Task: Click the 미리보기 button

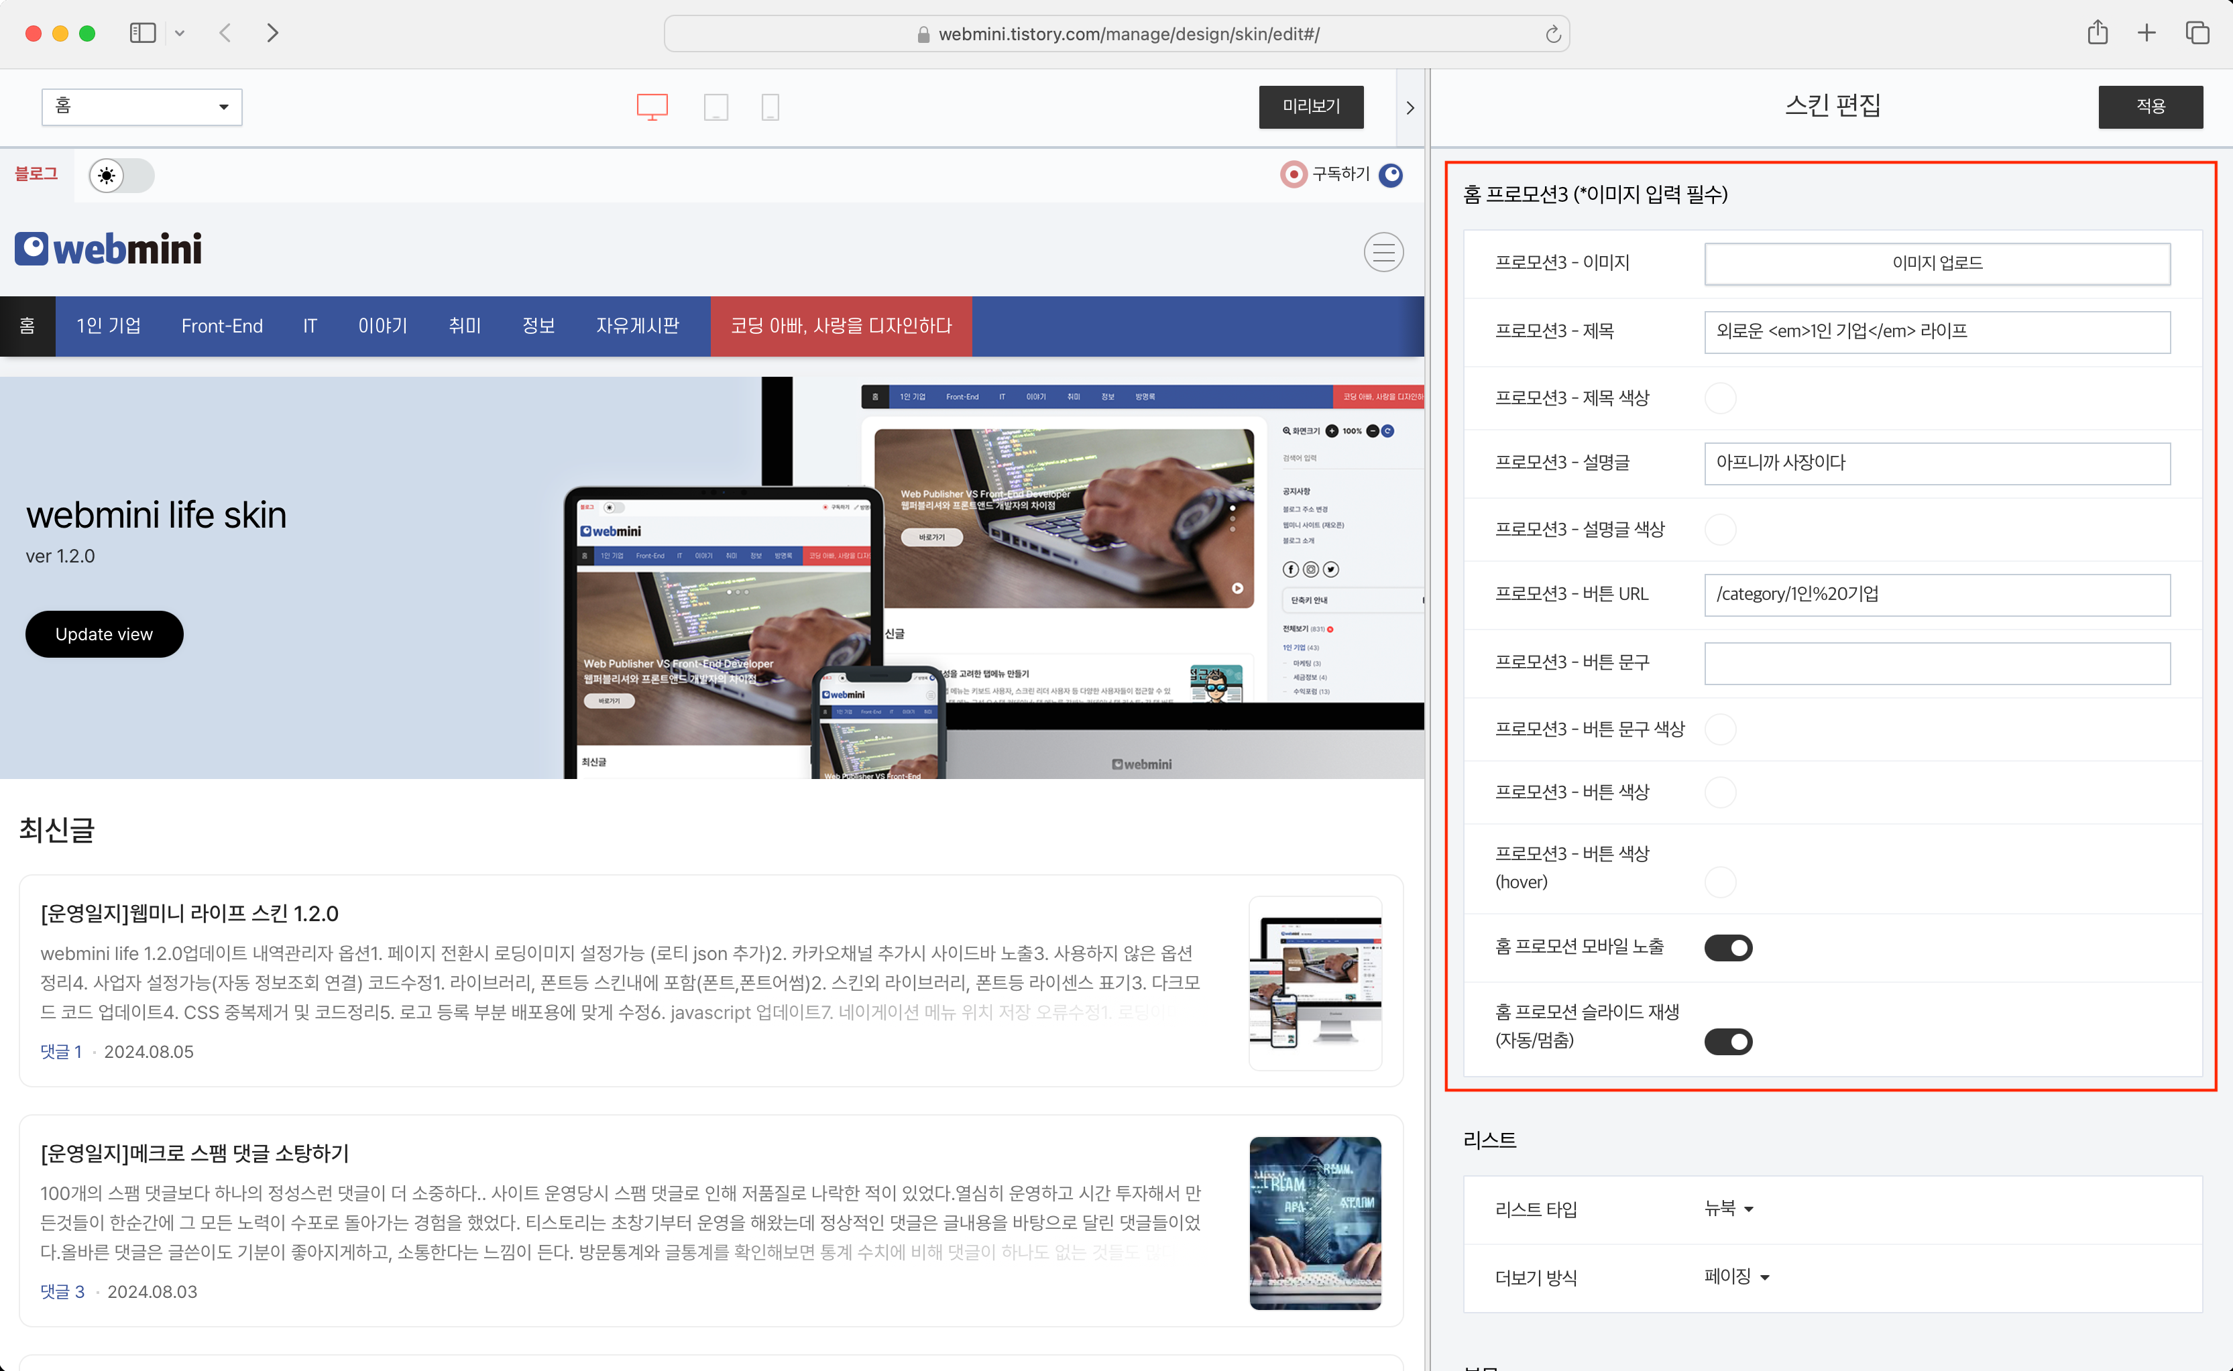Action: (x=1310, y=107)
